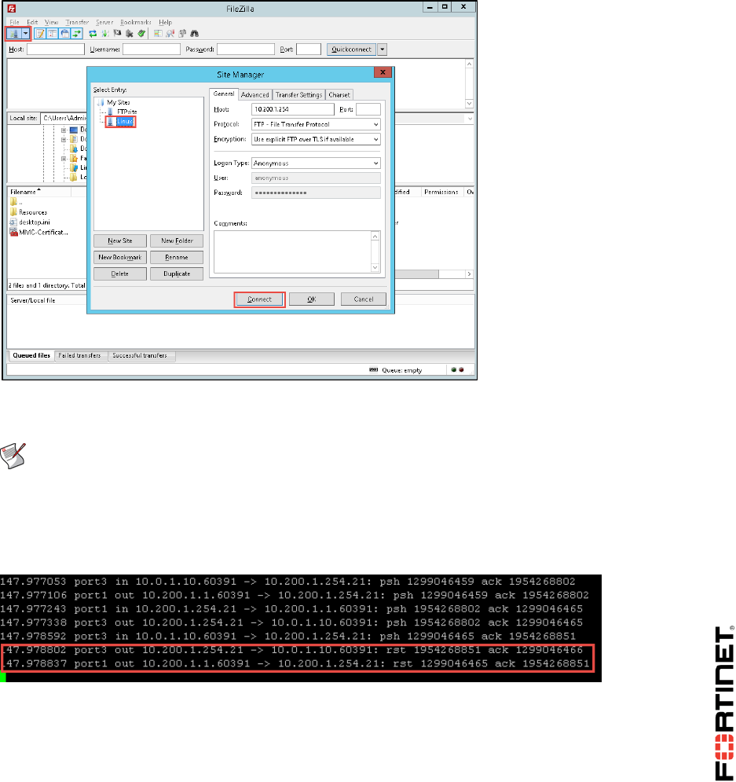
Task: Show the Queued files tab
Action: (31, 355)
